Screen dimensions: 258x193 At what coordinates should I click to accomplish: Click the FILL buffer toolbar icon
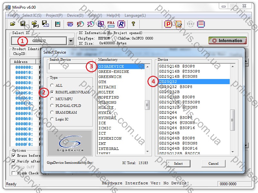click(111, 24)
